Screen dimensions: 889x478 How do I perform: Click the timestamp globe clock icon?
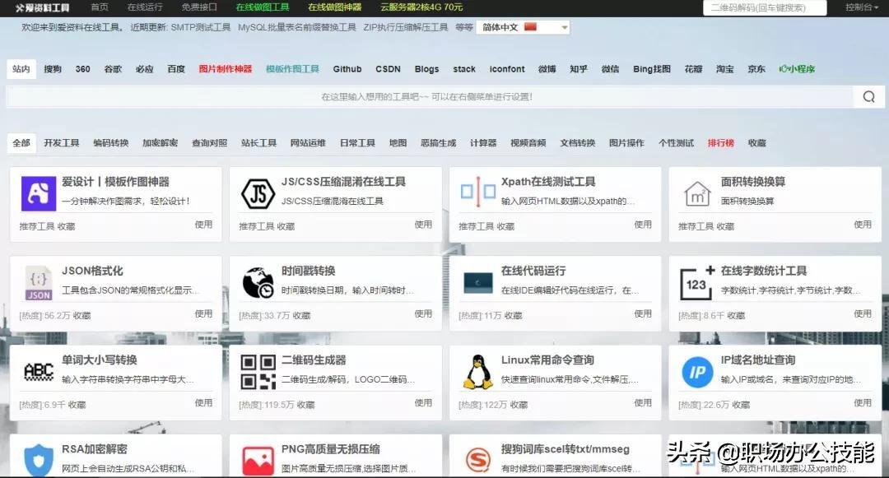[258, 283]
